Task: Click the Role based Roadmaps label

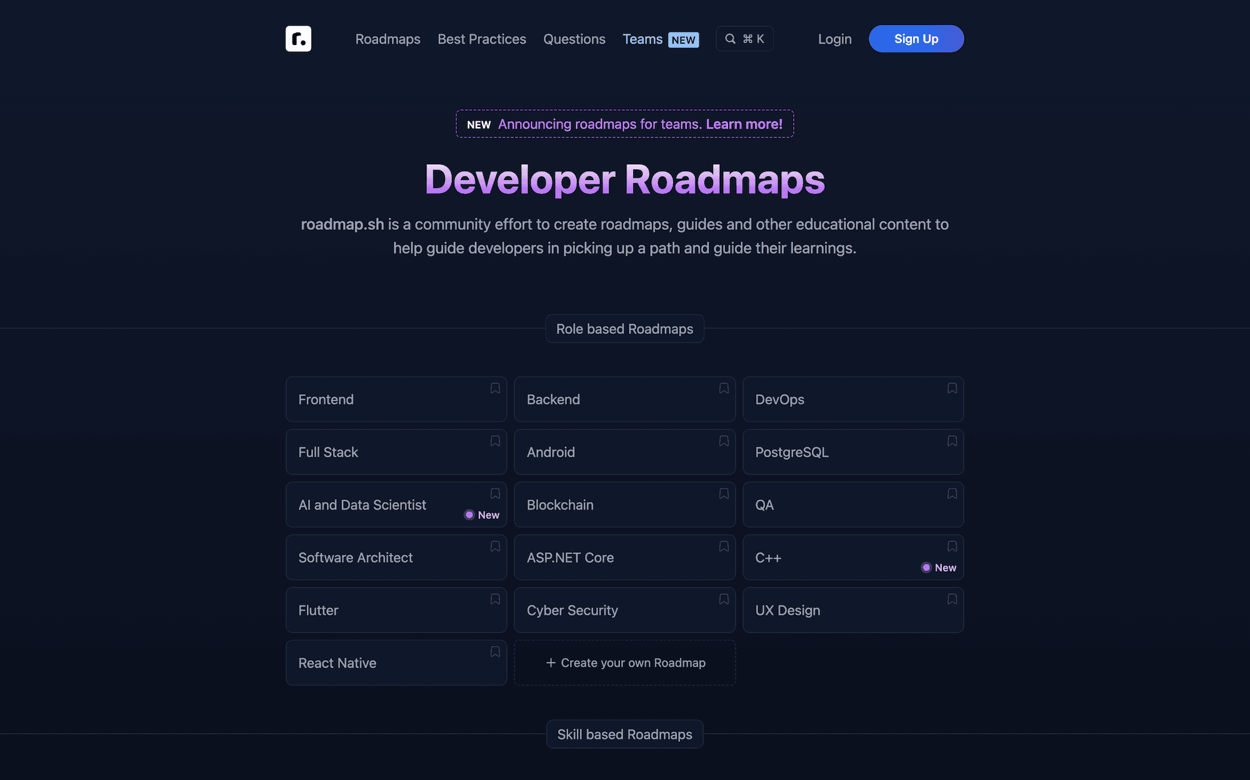Action: click(624, 329)
